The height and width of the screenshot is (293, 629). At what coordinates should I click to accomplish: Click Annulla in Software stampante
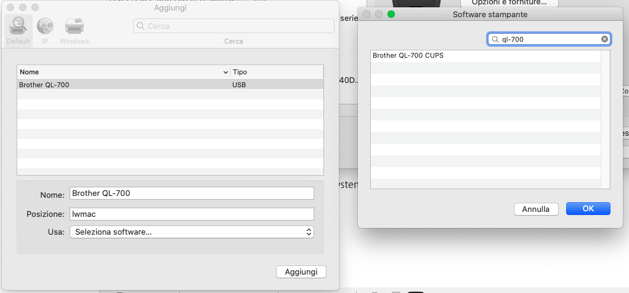536,209
